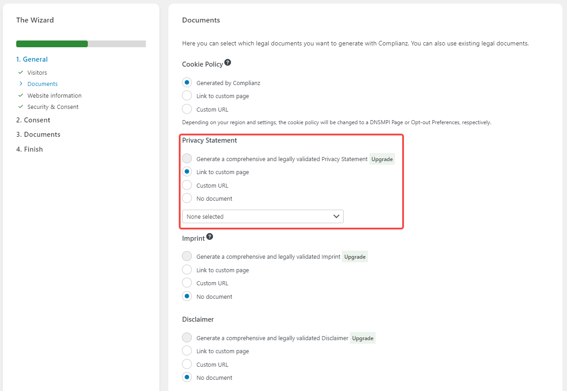Select 'Custom URL' under Imprint
567x391 pixels.
click(187, 283)
